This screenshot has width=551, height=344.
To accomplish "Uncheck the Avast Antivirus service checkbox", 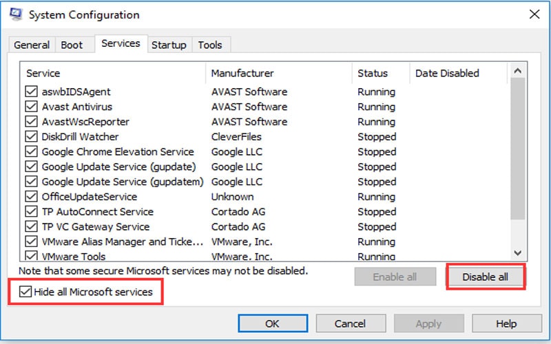I will tap(31, 107).
